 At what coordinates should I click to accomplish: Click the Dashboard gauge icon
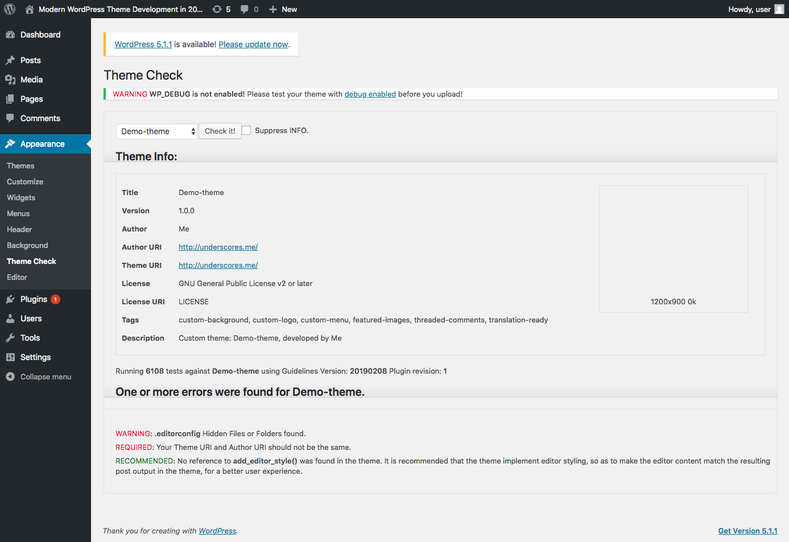point(10,35)
